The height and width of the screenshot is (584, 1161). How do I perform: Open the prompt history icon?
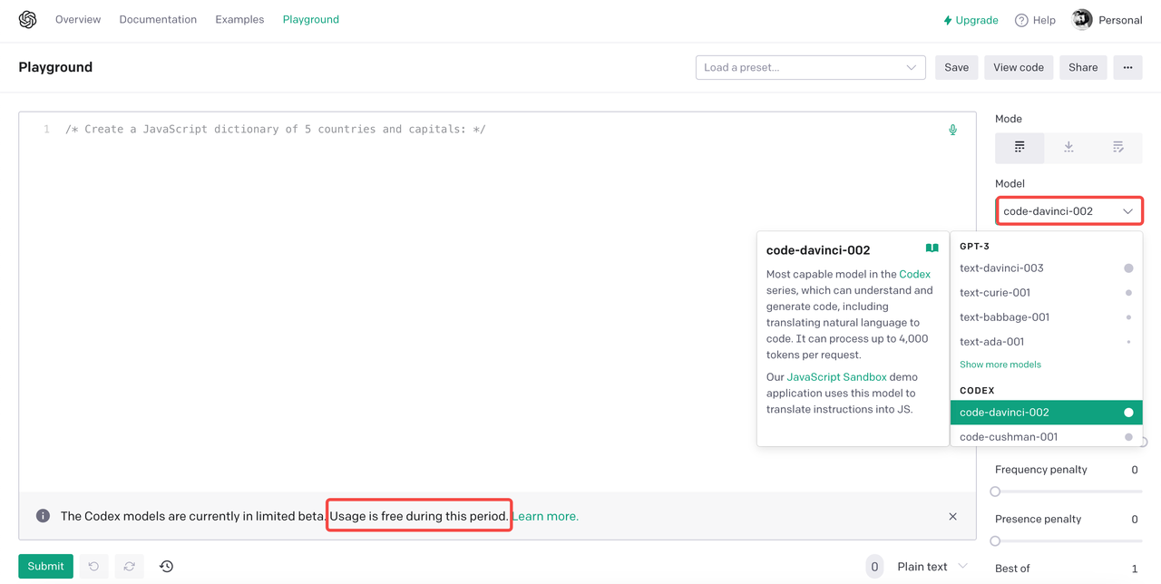(166, 566)
